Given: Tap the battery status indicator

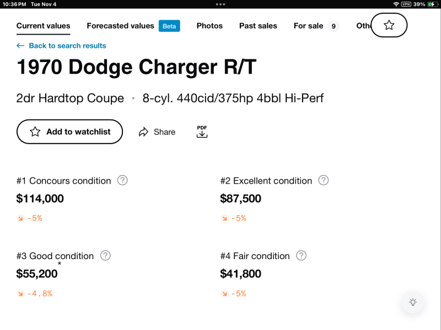Looking at the screenshot, I should click(x=431, y=4).
